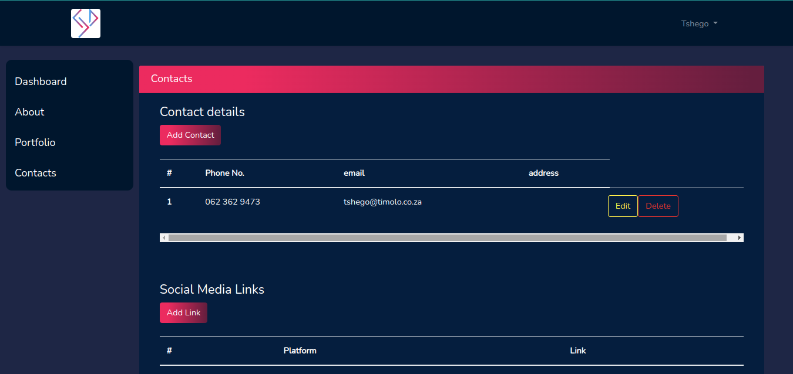The height and width of the screenshot is (374, 793).
Task: Click the phone number 062 362 9473
Action: [233, 202]
